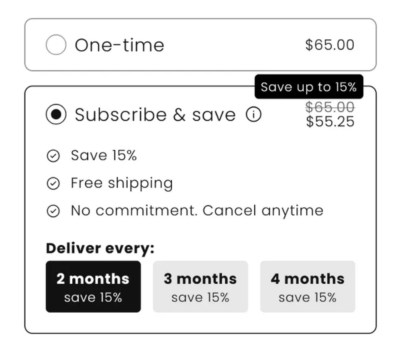Image resolution: width=400 pixels, height=352 pixels.
Task: Click the No commitment. Cancel anytime text
Action: click(197, 211)
